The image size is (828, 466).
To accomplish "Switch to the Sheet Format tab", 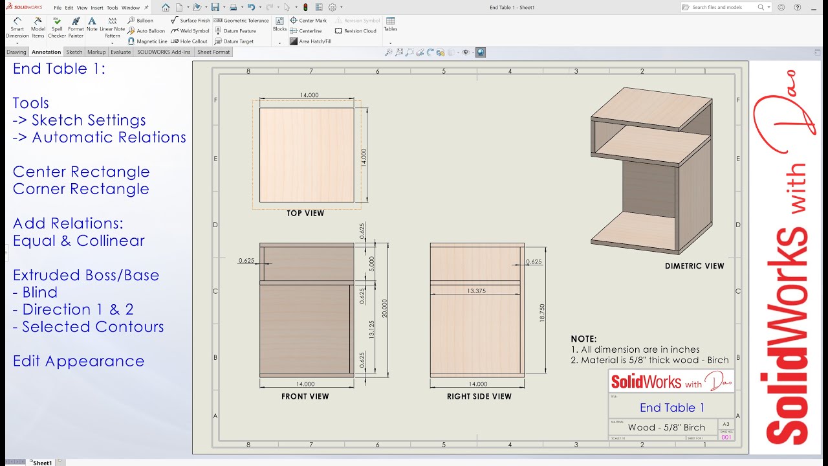I will tap(213, 52).
